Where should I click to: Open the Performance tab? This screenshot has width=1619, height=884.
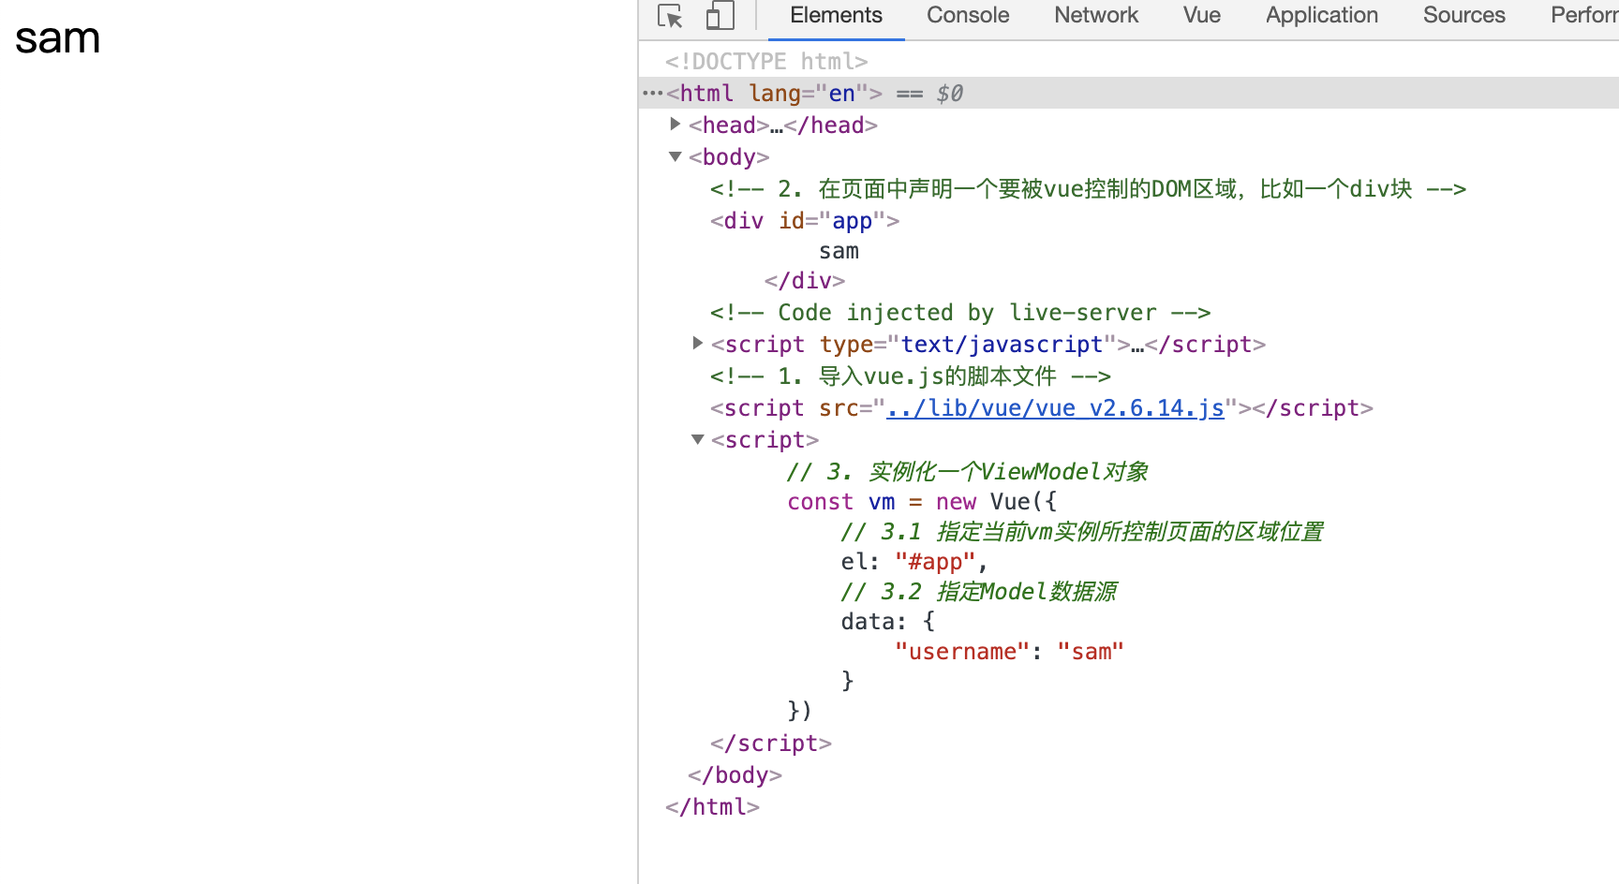(x=1584, y=16)
